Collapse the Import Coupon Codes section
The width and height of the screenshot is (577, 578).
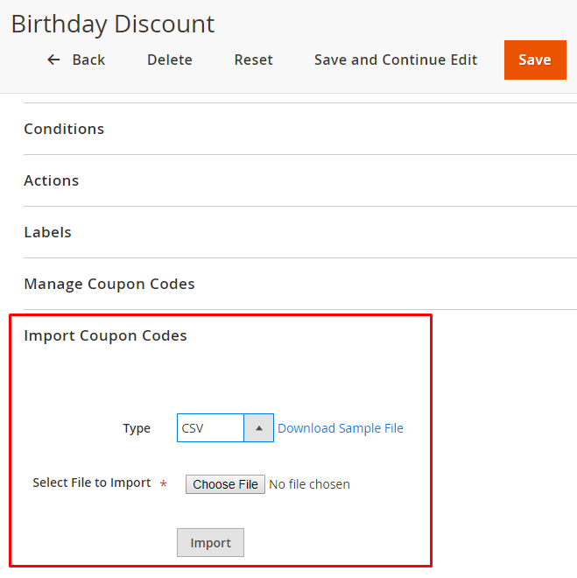point(105,335)
